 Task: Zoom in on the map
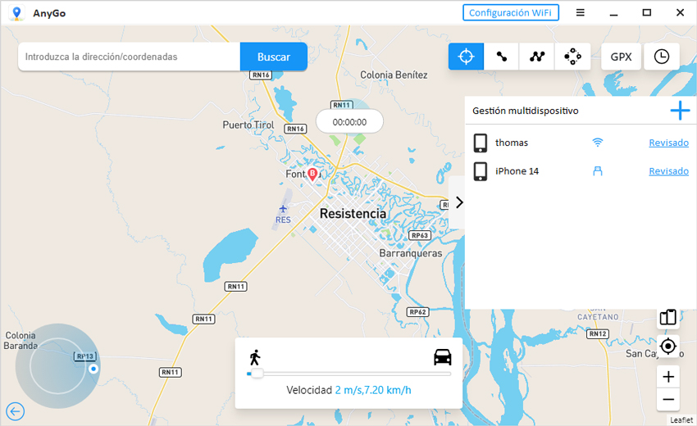[668, 377]
